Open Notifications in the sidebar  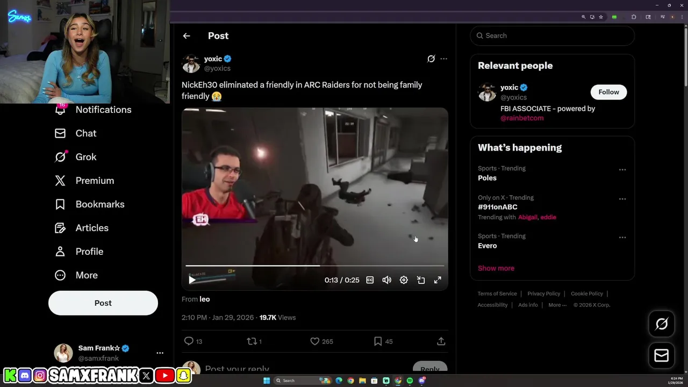[94, 110]
